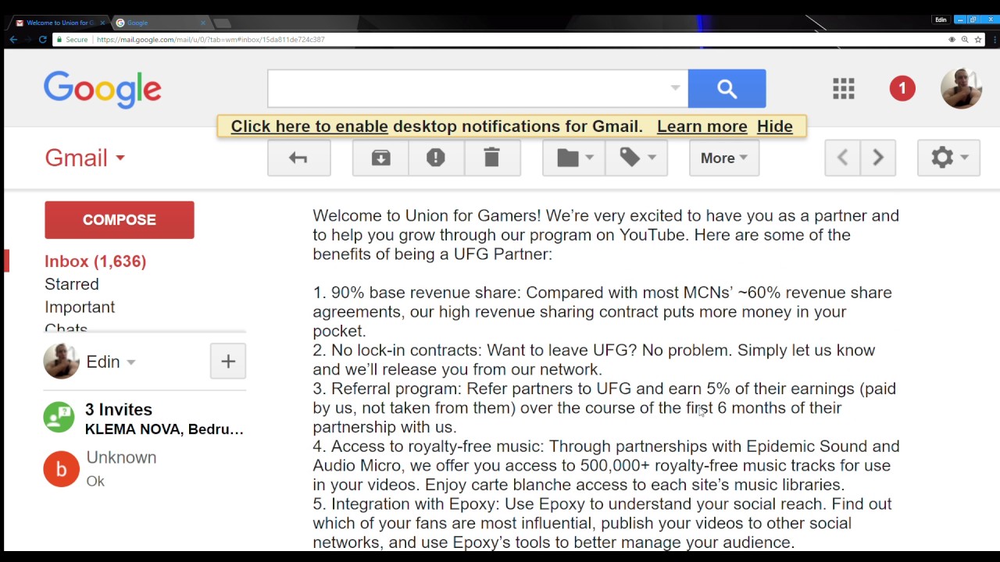Start a new chat with plus button

click(x=228, y=361)
